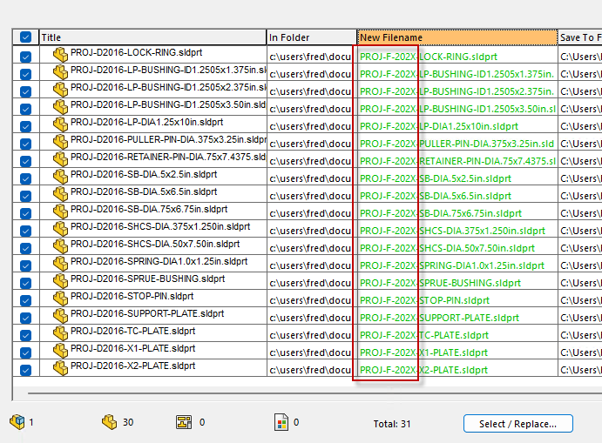Click the assembly count icon in status bar

pyautogui.click(x=17, y=422)
